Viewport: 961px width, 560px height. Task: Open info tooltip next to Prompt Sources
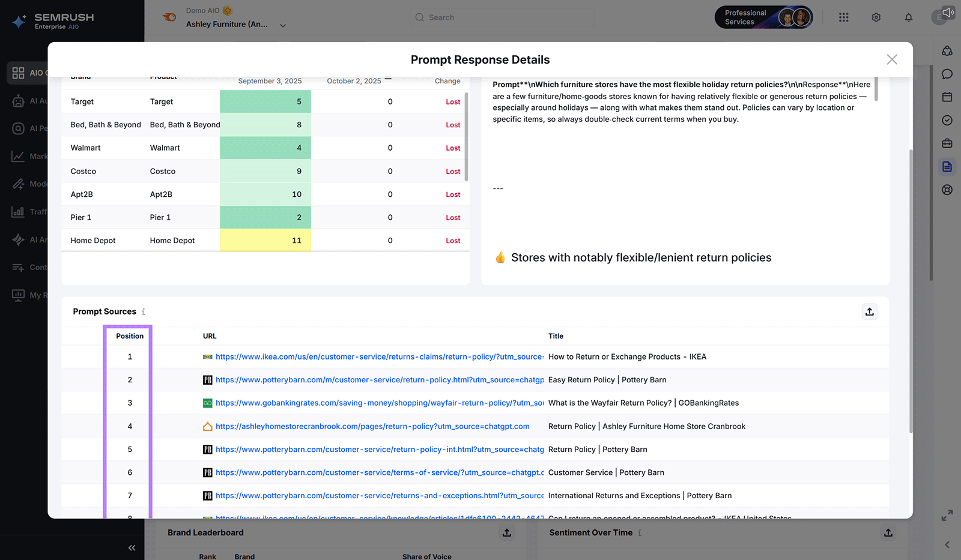144,312
